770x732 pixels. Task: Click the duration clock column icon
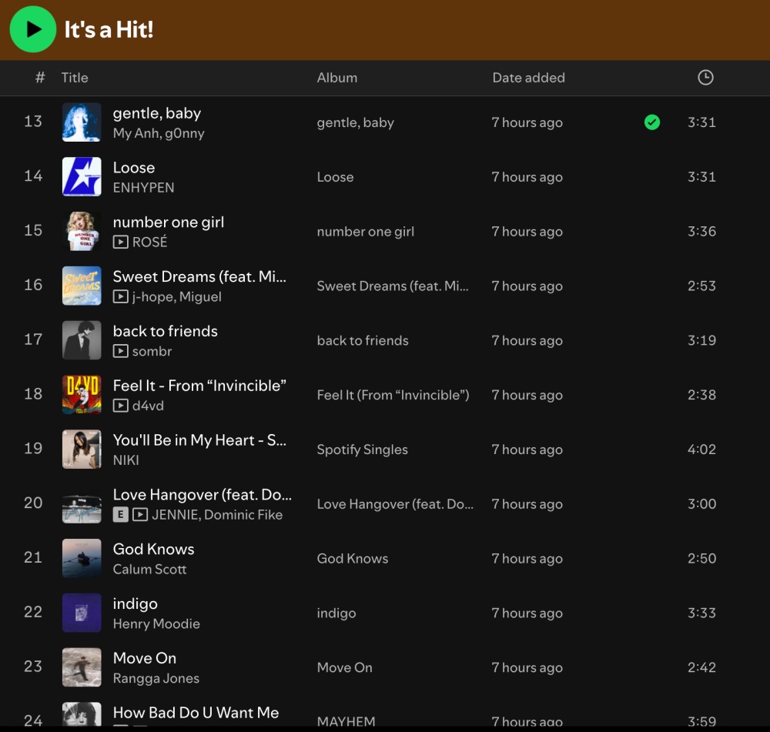click(x=705, y=77)
